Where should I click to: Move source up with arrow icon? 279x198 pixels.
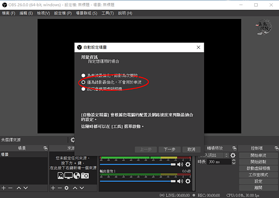click(x=75, y=188)
